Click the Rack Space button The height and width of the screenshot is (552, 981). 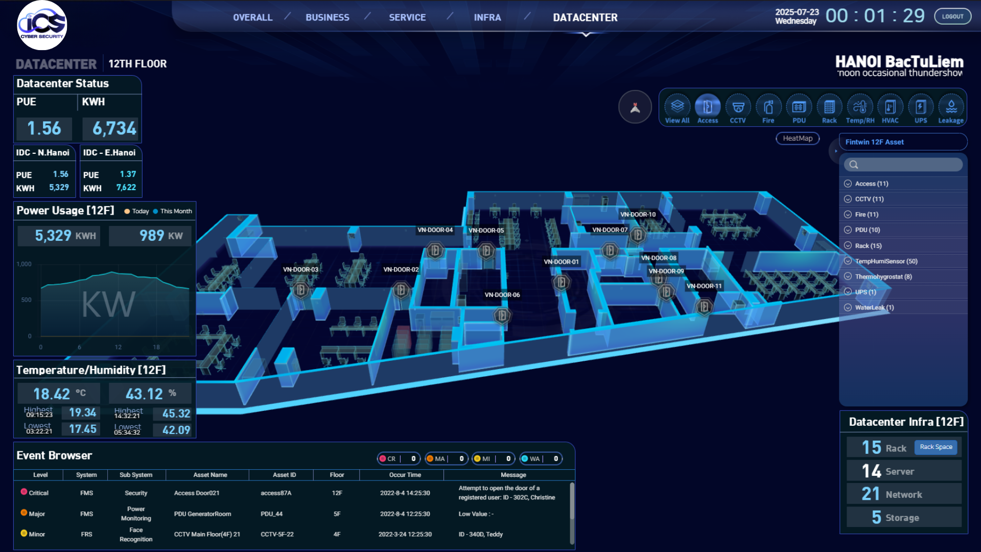936,447
